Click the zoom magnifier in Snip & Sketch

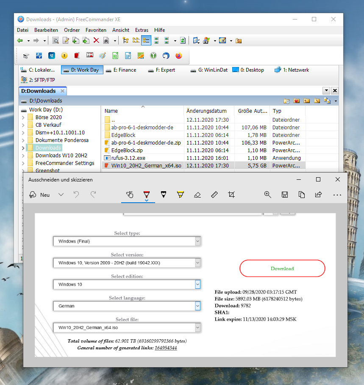[x=267, y=195]
